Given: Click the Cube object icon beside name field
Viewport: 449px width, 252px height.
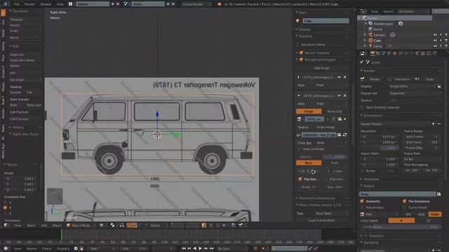Looking at the screenshot, I should click(x=298, y=21).
